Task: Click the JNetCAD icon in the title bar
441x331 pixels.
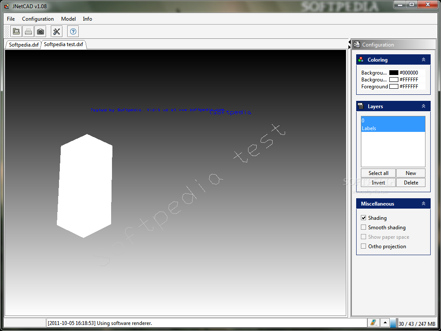Action: coord(7,6)
